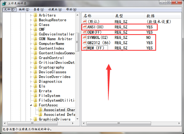
Task: Click the string icon beside OEM(FF)
Action: (84, 32)
